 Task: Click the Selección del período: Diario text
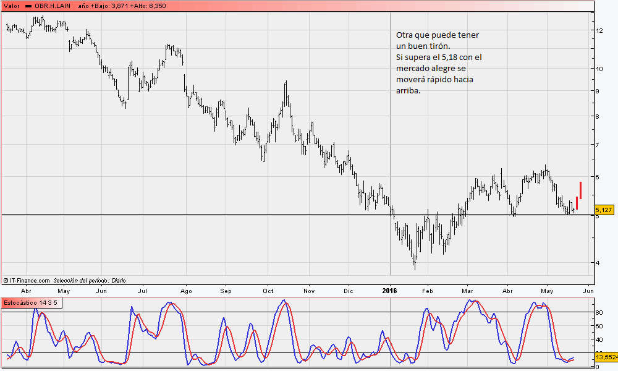pyautogui.click(x=89, y=280)
